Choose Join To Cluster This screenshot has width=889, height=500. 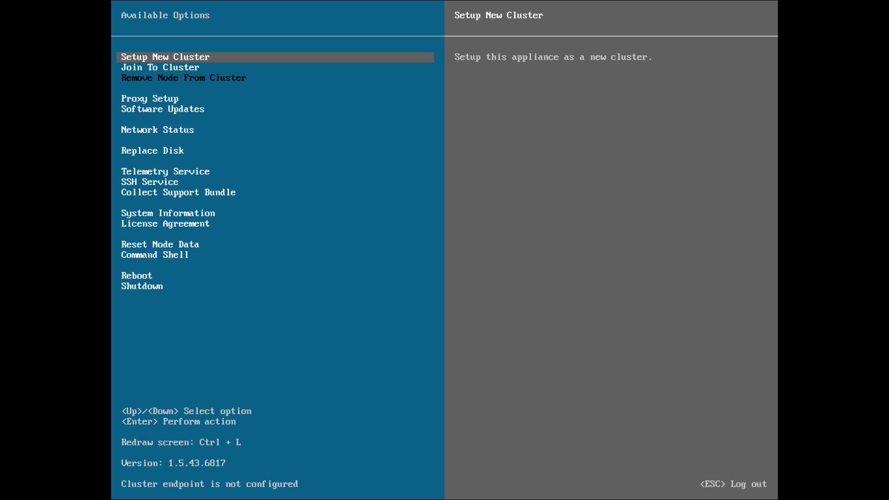click(x=160, y=68)
